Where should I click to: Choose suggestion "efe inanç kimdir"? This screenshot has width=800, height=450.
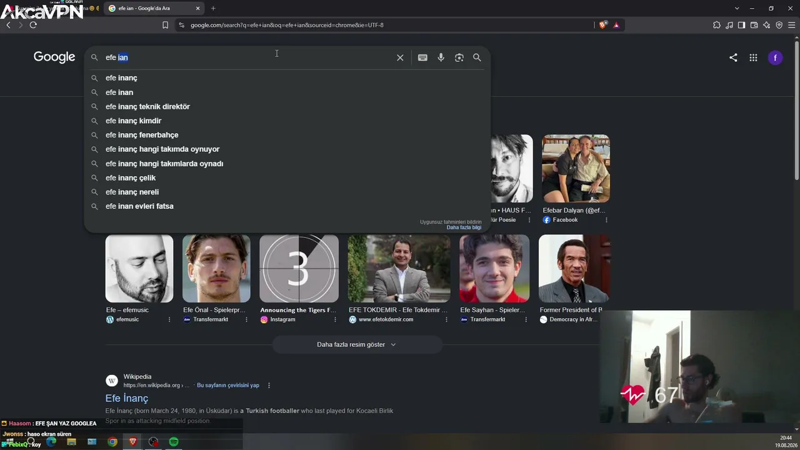coord(287,121)
